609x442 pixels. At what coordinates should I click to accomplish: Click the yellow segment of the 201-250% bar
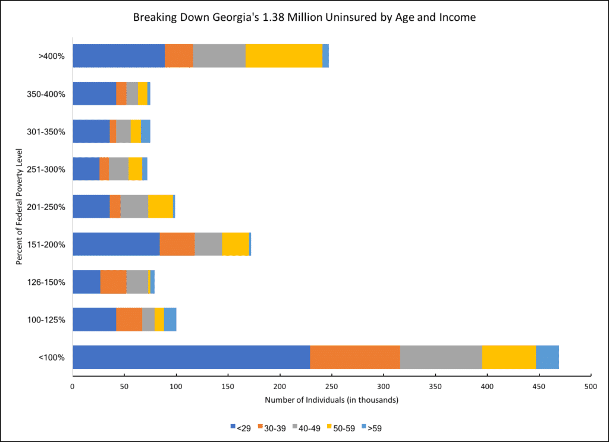click(161, 206)
